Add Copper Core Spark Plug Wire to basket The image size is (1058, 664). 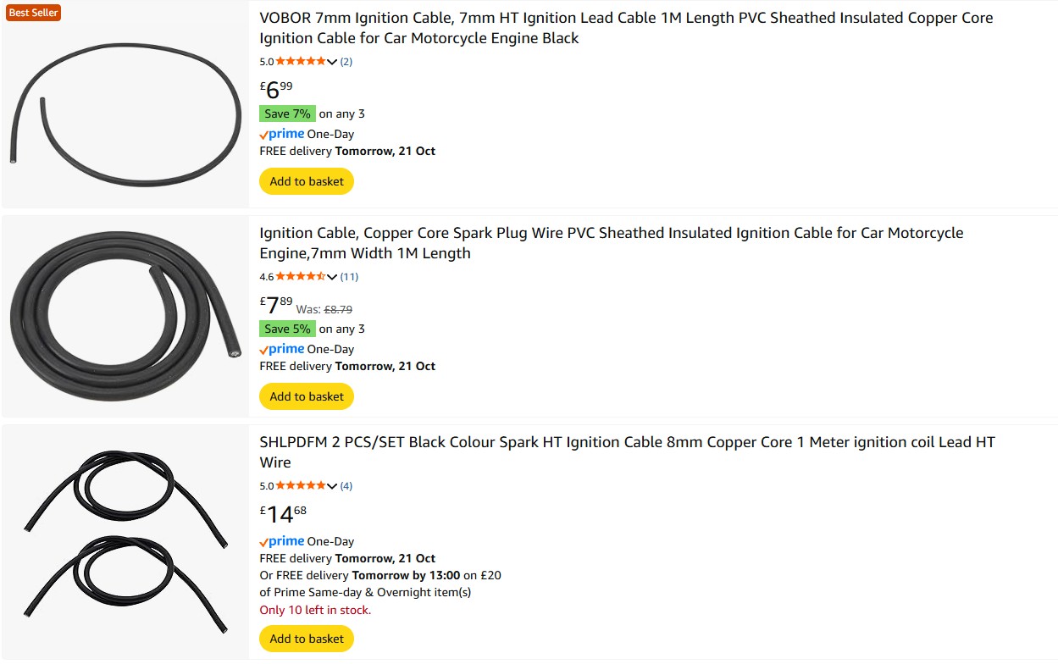307,396
